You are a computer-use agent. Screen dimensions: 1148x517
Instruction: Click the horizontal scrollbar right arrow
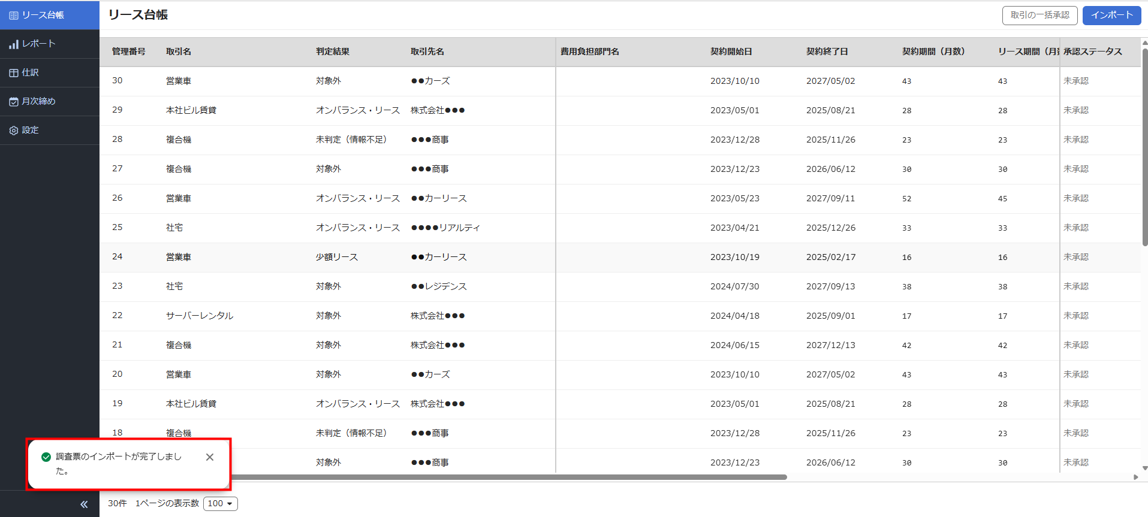(1135, 477)
